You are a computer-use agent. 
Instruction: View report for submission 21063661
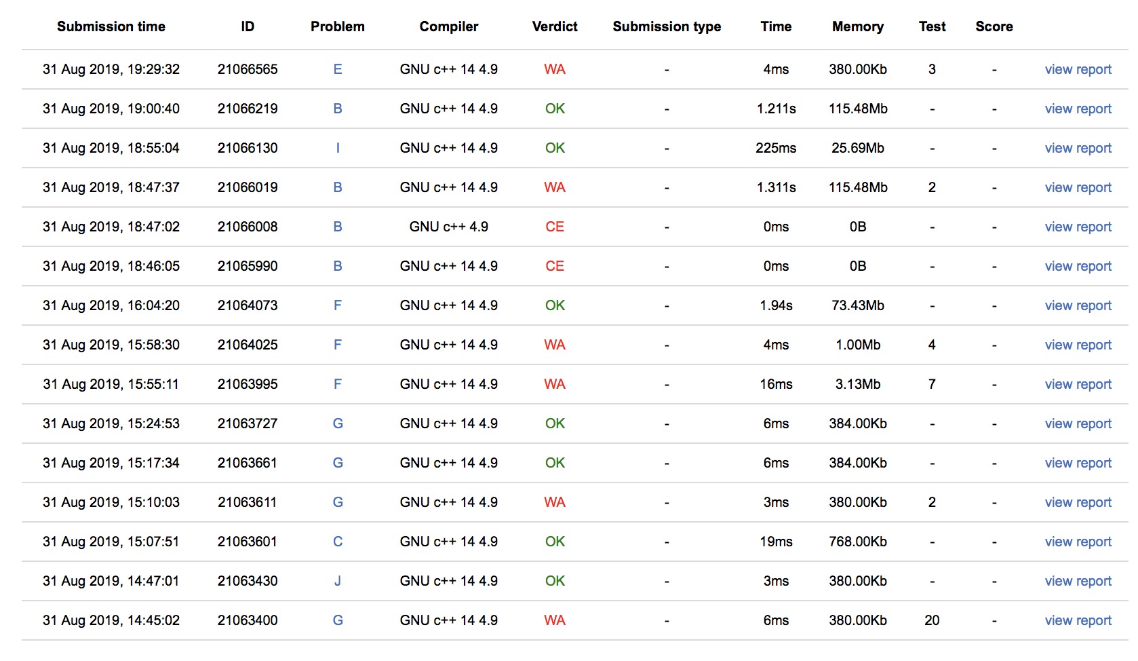tap(1078, 463)
